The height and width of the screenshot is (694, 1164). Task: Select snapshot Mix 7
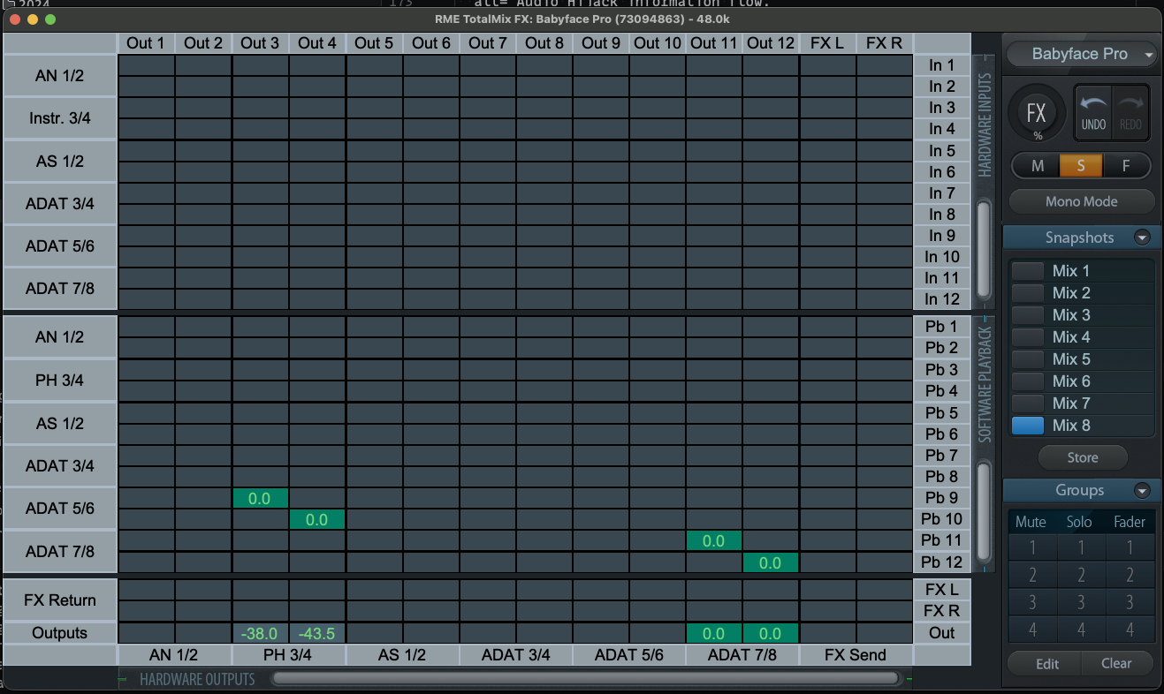point(1082,404)
